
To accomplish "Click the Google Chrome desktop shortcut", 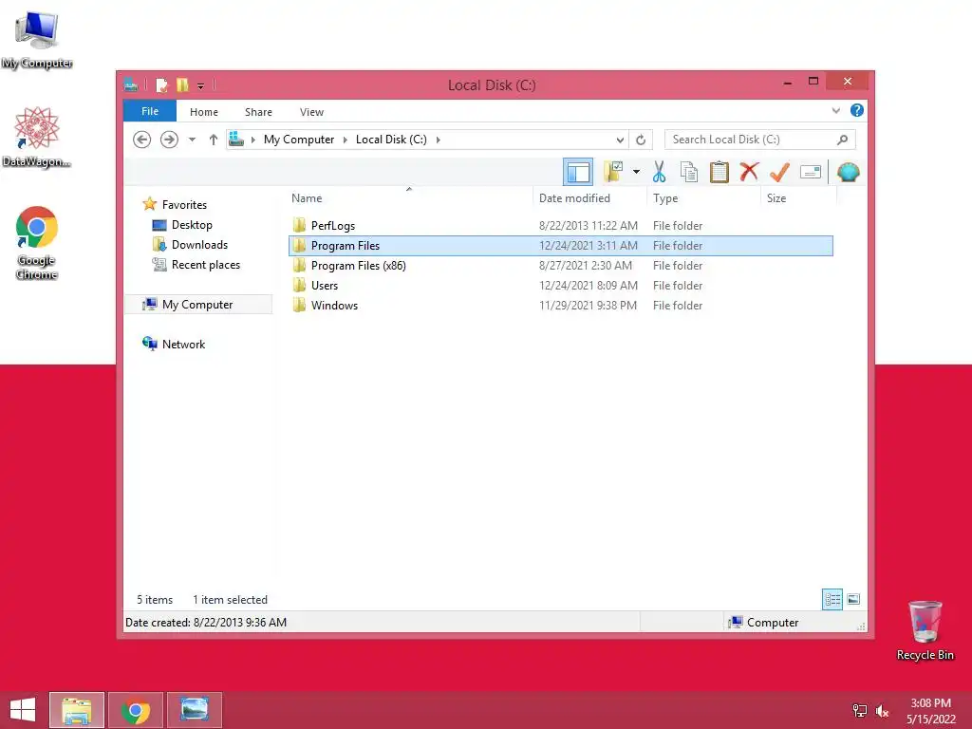I will [x=37, y=243].
